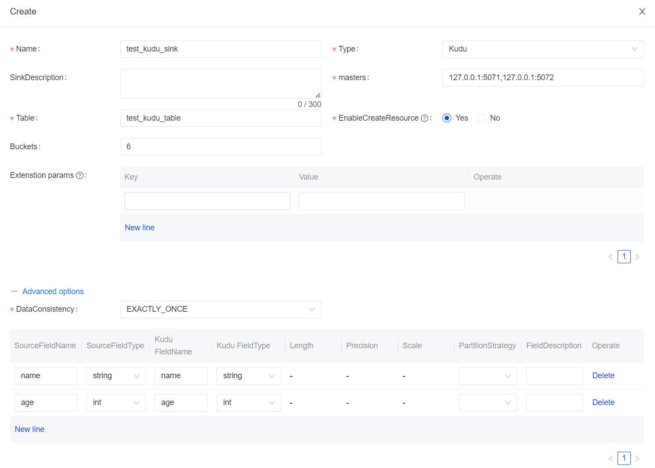Open Kudu FieldType dropdown for age row

tap(248, 403)
